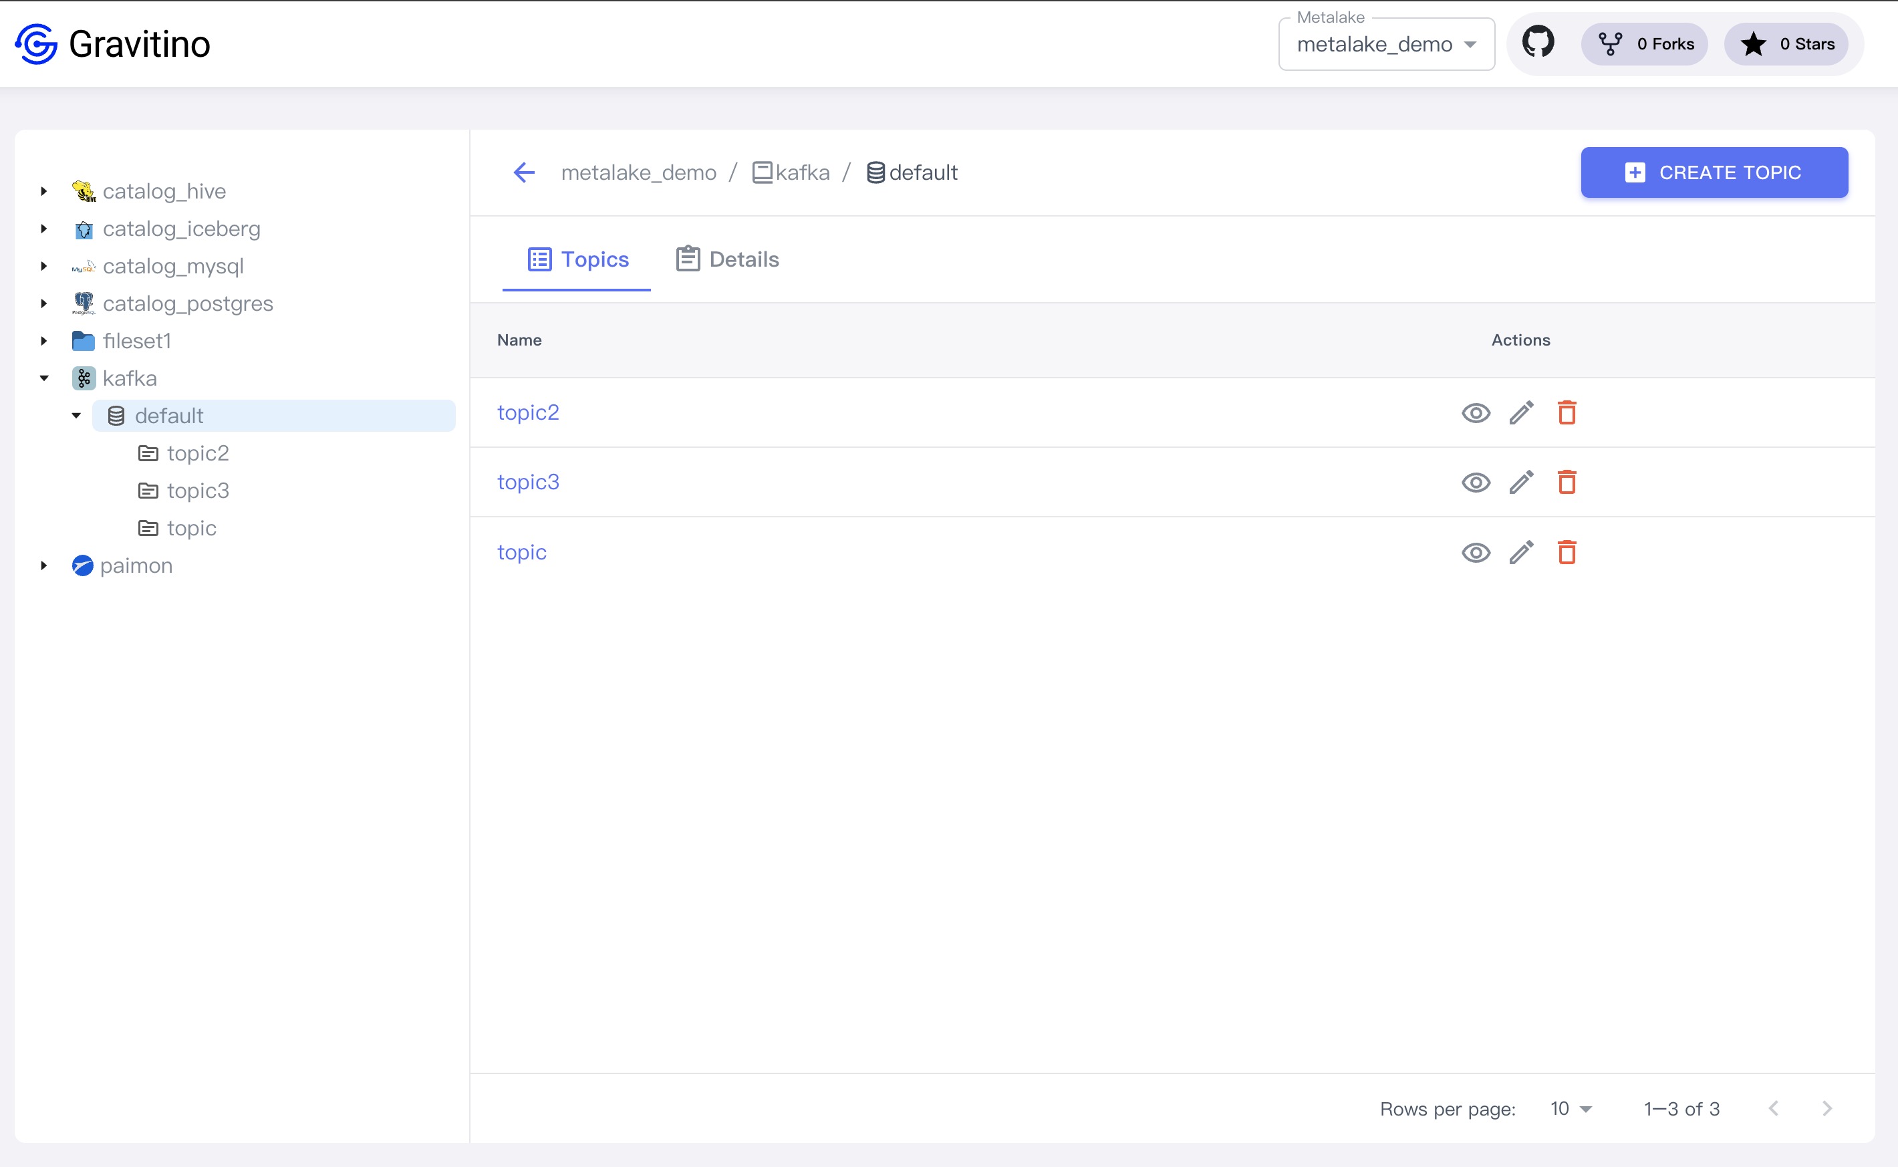Delete topic3 using trash icon
Screen dimensions: 1898x1167
pos(1567,483)
